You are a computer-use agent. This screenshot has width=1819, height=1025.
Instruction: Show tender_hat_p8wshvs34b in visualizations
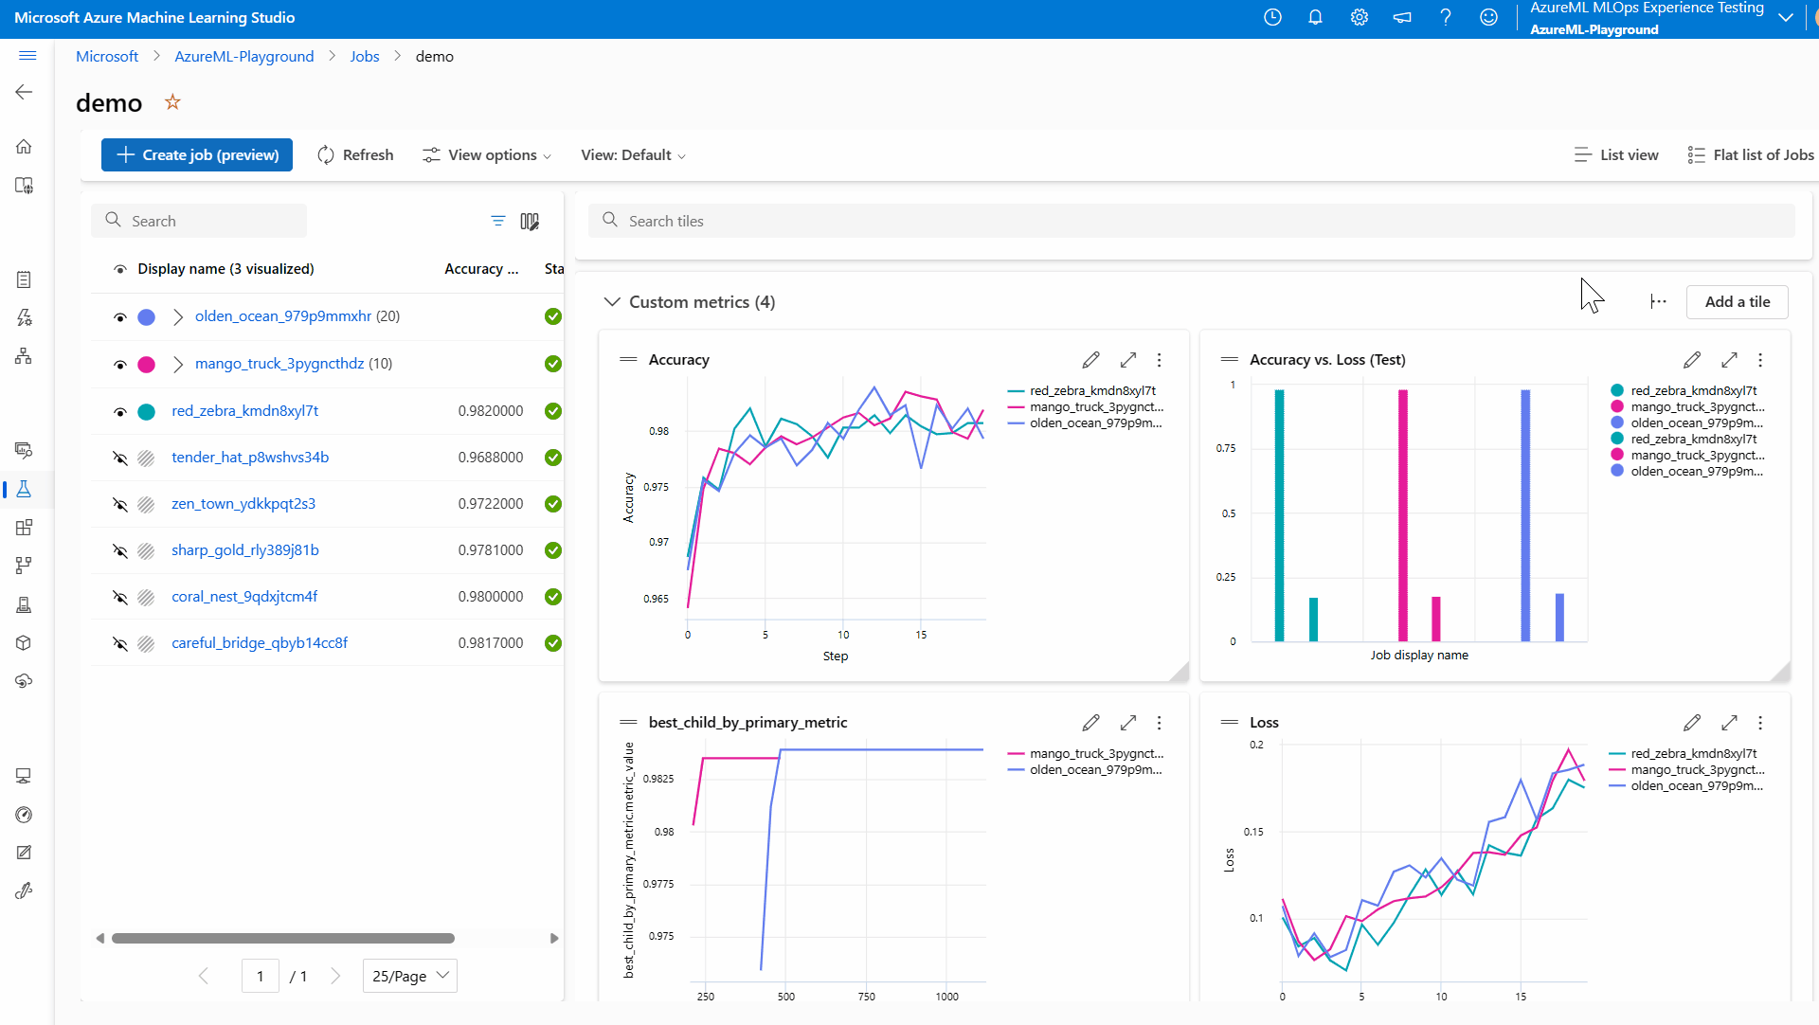pyautogui.click(x=120, y=458)
